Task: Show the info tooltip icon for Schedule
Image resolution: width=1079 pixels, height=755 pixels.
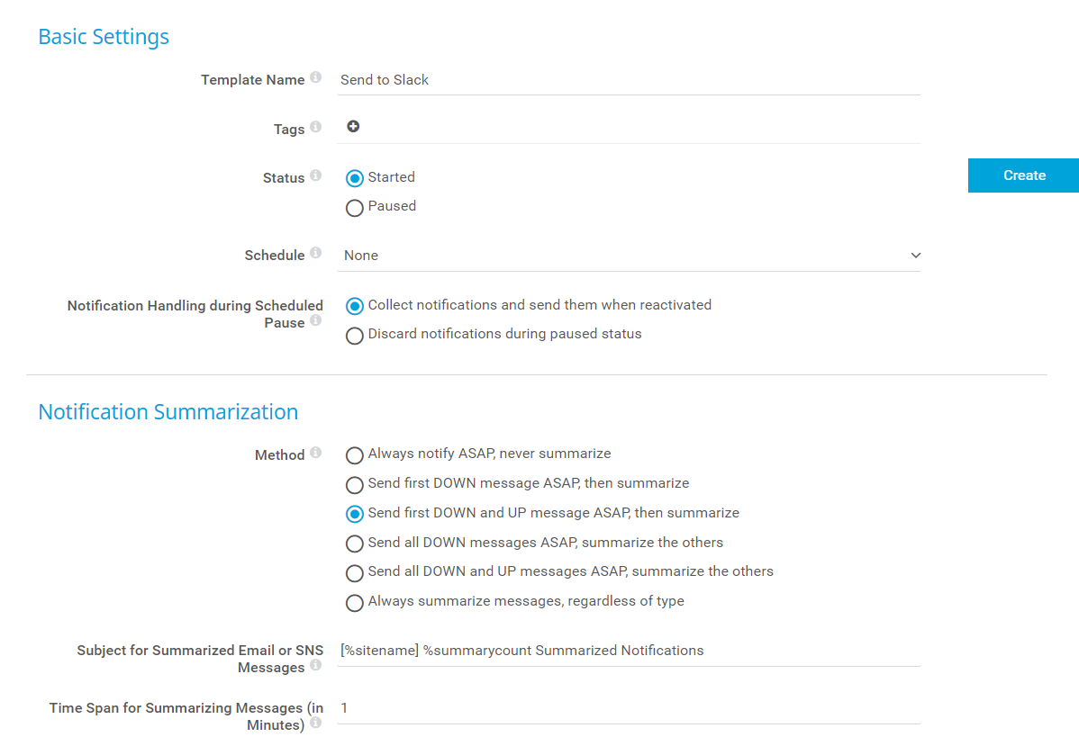Action: [315, 254]
